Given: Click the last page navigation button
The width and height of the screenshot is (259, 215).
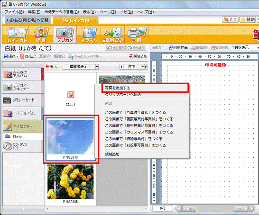Looking at the screenshot, I should click(x=252, y=208).
